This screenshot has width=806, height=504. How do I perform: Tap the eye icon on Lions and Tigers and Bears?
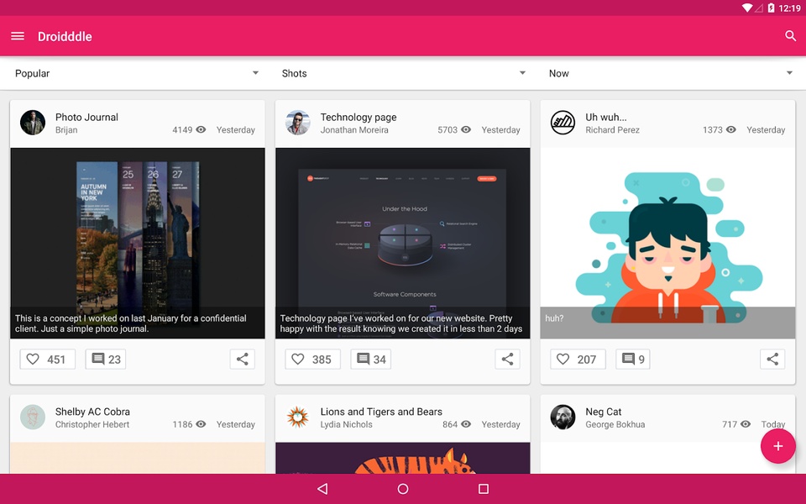(x=466, y=424)
